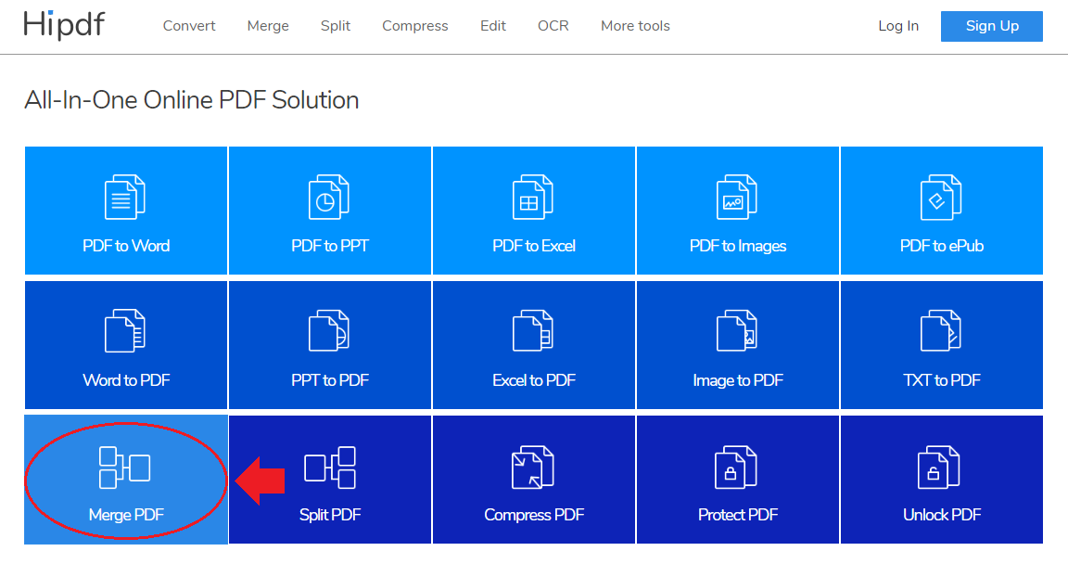Click the Merge PDF connected-boxes icon
The image size is (1068, 564).
125,468
